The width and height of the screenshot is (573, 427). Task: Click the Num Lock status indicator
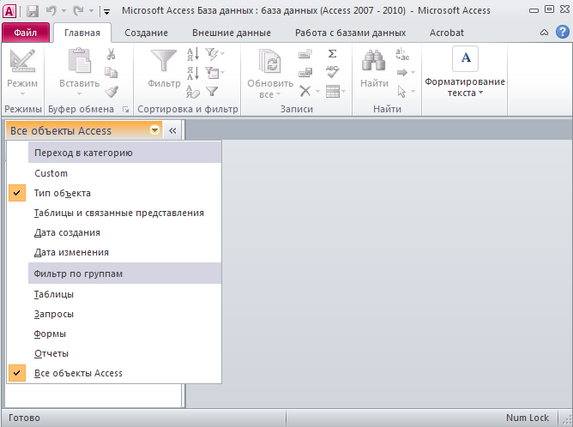coord(527,418)
